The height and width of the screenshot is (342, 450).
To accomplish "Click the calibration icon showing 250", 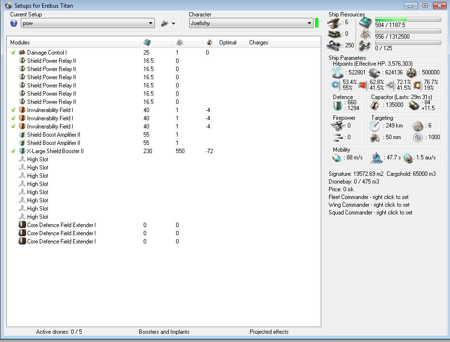I will click(334, 45).
